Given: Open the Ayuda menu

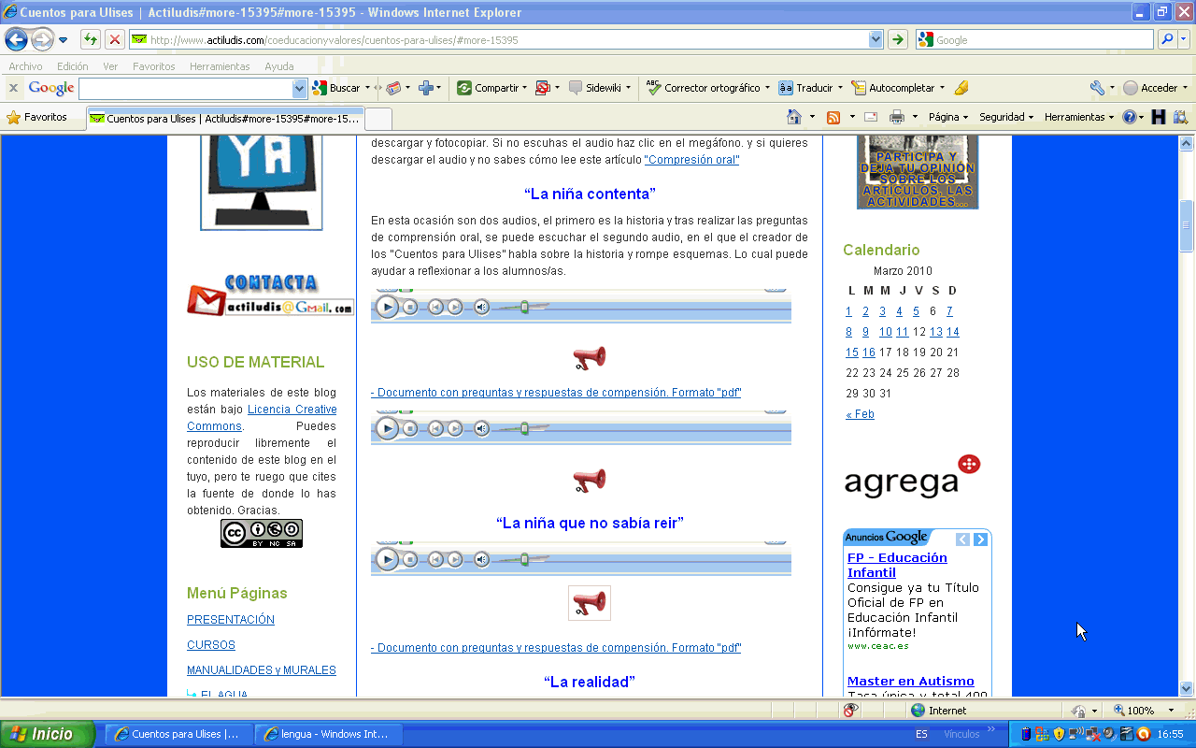Looking at the screenshot, I should point(279,66).
